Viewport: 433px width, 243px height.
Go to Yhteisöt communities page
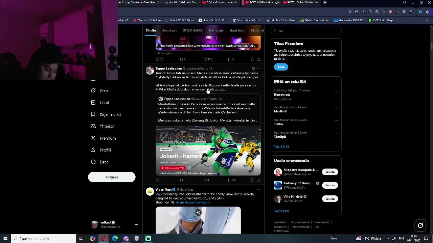(x=103, y=126)
